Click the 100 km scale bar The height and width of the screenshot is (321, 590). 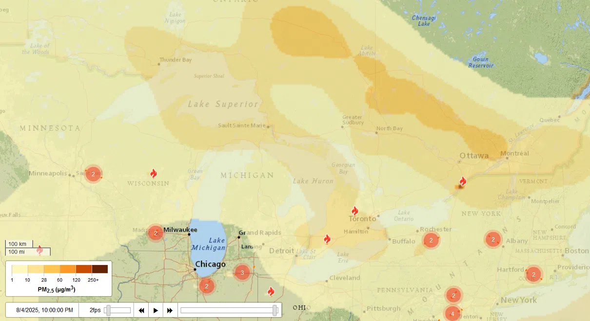pyautogui.click(x=19, y=244)
